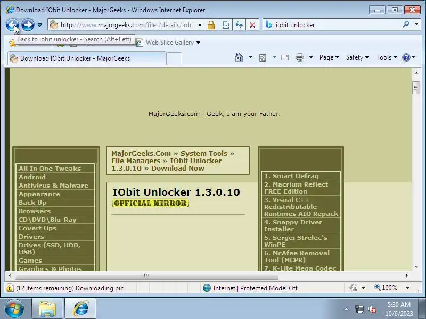Click the Forward navigation arrow

(x=28, y=25)
